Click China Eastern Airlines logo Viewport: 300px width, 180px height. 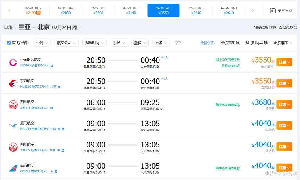[x=13, y=83]
